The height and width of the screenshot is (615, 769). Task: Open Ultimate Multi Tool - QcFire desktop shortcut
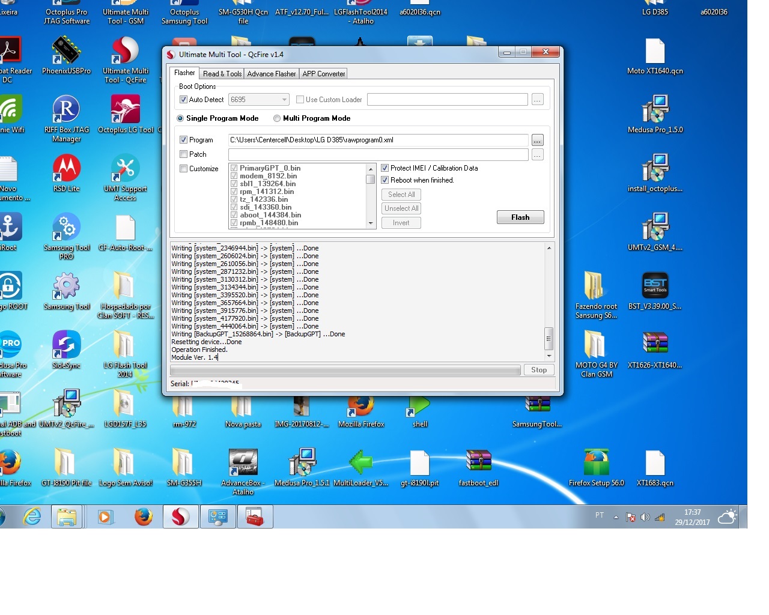click(x=126, y=59)
